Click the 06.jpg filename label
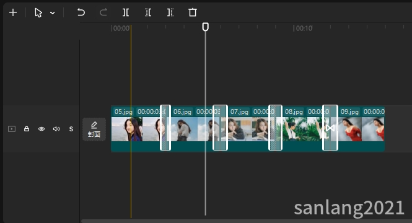This screenshot has width=412, height=223. click(x=182, y=112)
